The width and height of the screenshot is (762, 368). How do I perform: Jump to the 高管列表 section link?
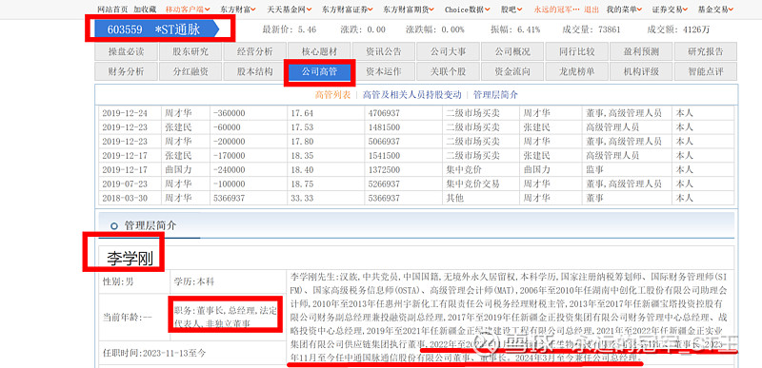(x=332, y=95)
